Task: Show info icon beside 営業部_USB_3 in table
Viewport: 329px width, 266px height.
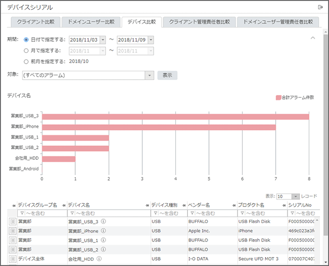Action: pyautogui.click(x=103, y=221)
